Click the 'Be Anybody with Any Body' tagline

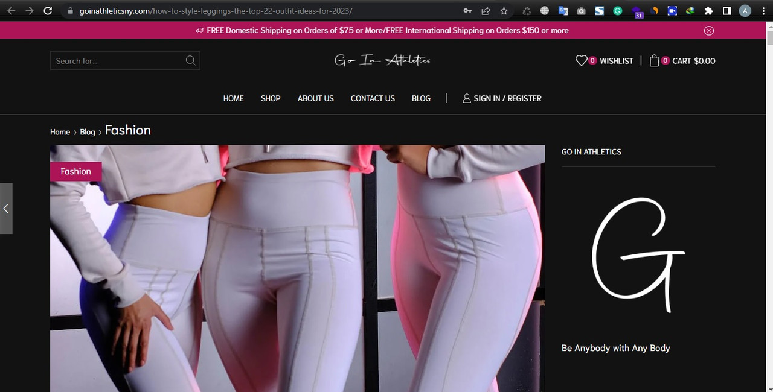(616, 348)
